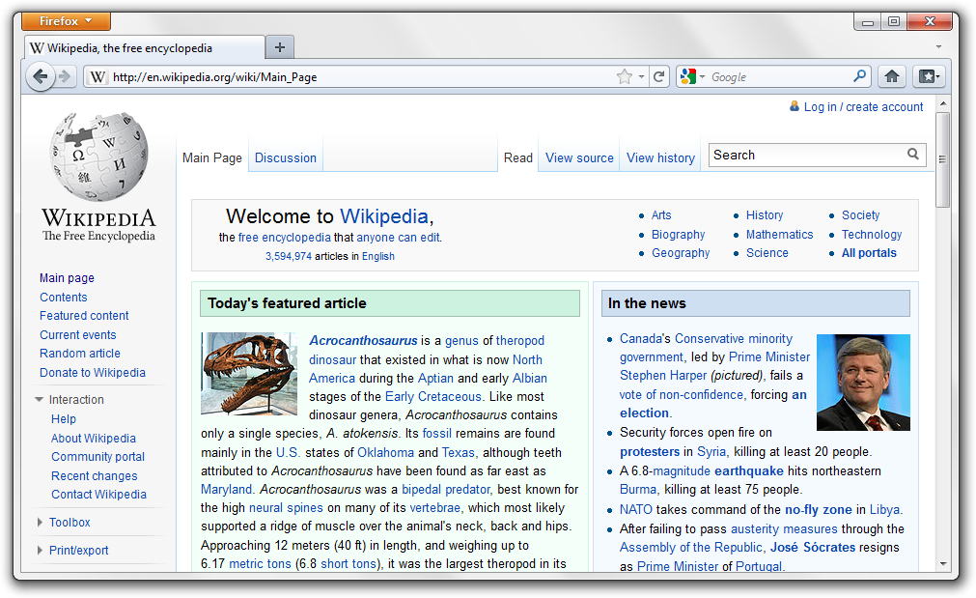This screenshot has width=976, height=598.
Task: Open a new browser tab
Action: (279, 45)
